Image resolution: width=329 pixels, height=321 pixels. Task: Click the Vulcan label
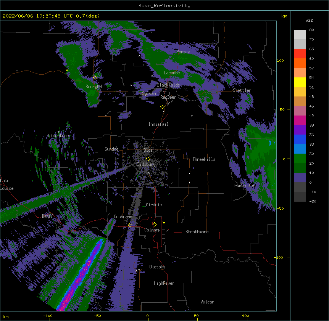[207, 302]
